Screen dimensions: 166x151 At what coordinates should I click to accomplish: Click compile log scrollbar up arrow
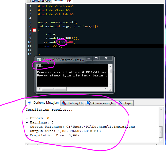click(x=161, y=110)
